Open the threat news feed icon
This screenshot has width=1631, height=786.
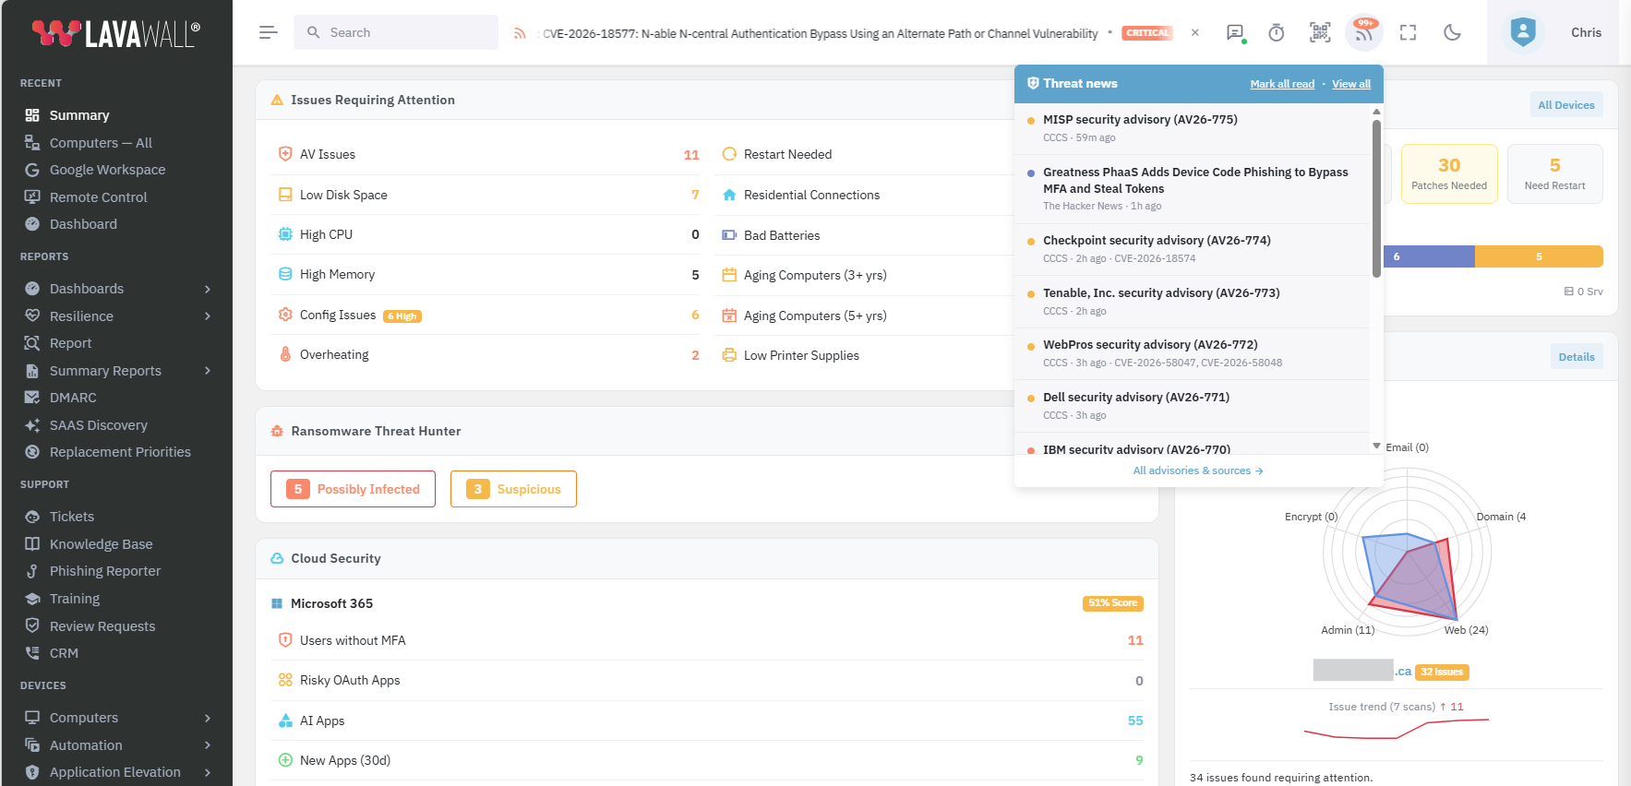point(1363,33)
